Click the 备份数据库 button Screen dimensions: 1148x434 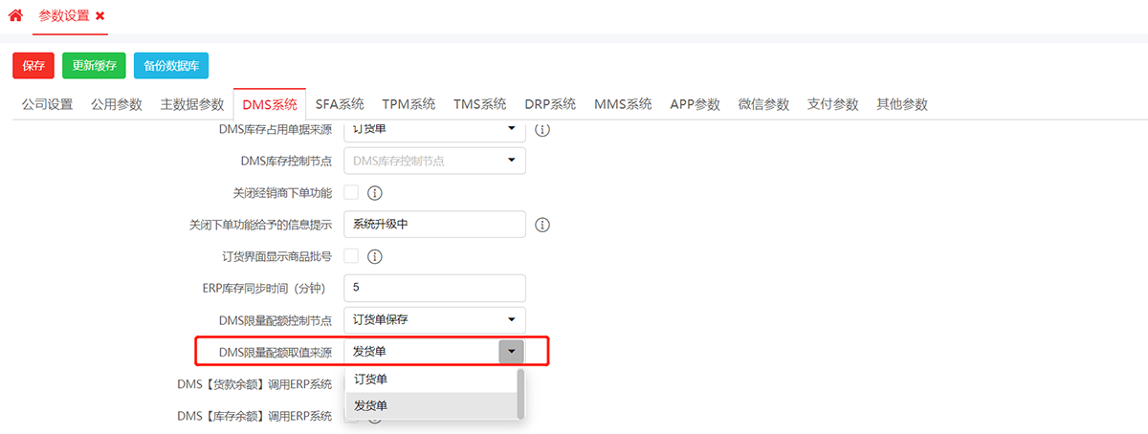[171, 65]
